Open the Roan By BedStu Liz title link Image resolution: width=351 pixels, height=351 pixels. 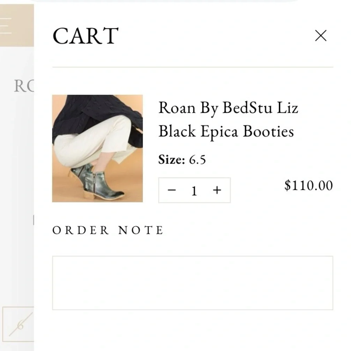click(x=228, y=108)
